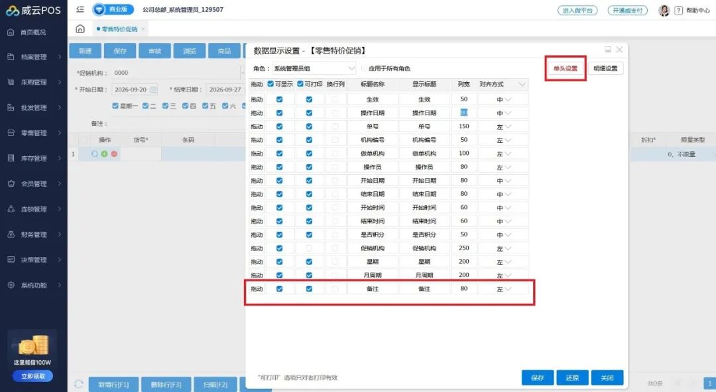Select the 零售特价促销 page tab
This screenshot has height=392, width=716.
(x=119, y=29)
